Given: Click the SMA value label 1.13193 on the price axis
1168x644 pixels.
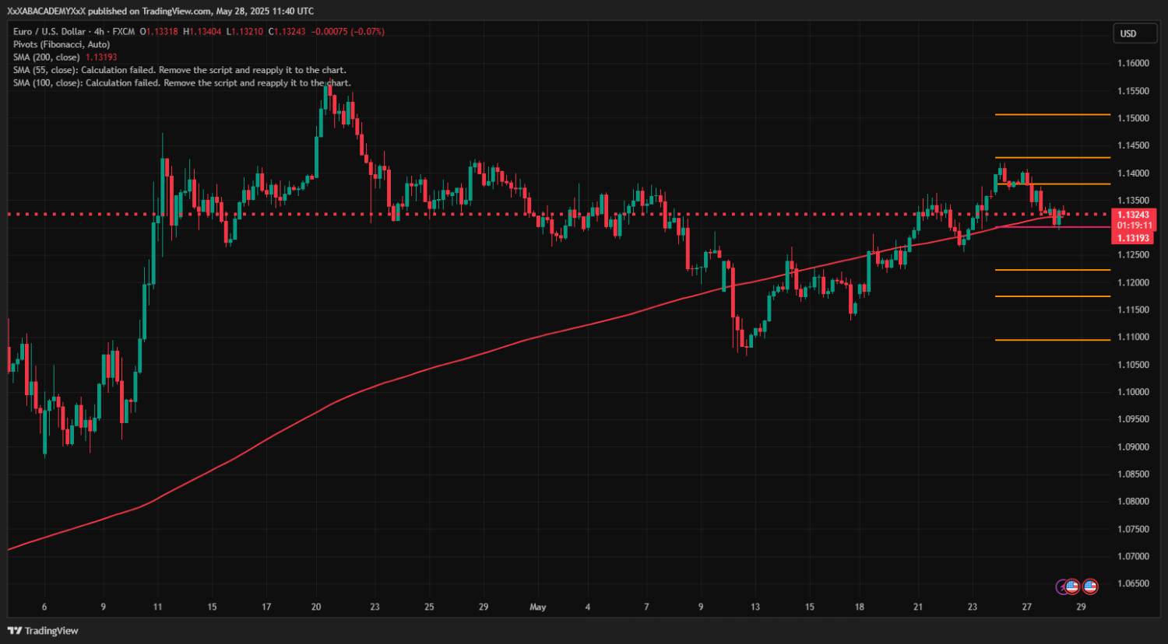Looking at the screenshot, I should [x=1133, y=238].
